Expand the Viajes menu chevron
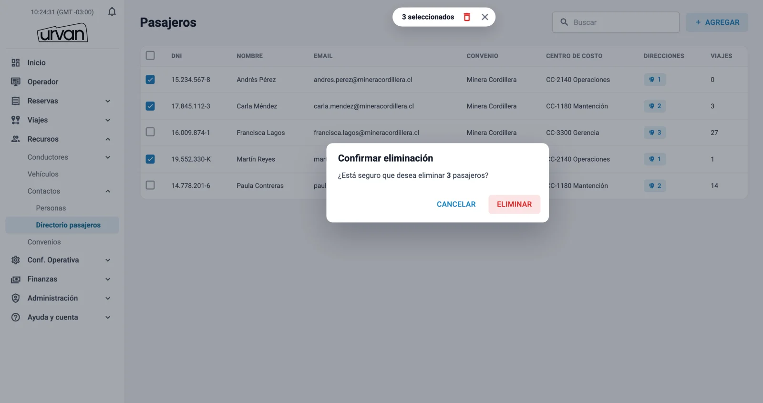 click(108, 120)
